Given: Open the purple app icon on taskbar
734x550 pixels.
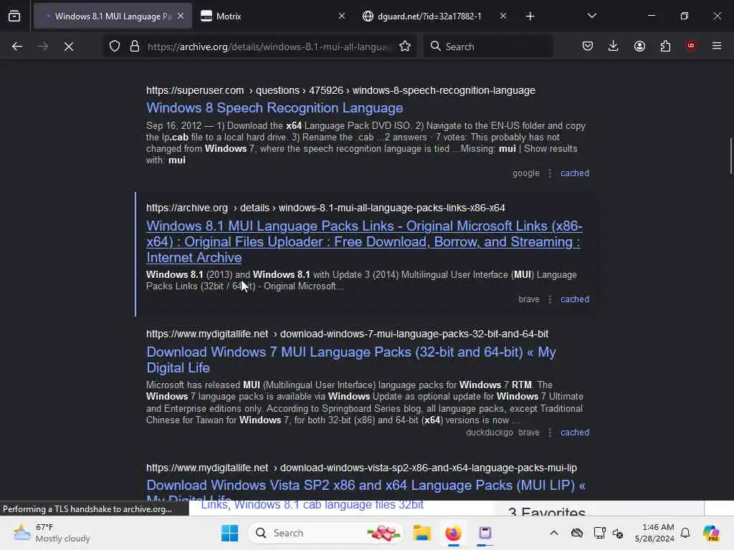Looking at the screenshot, I should point(485,533).
